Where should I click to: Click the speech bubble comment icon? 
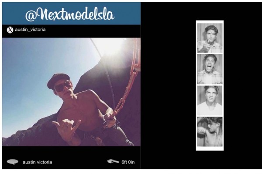click(13, 162)
